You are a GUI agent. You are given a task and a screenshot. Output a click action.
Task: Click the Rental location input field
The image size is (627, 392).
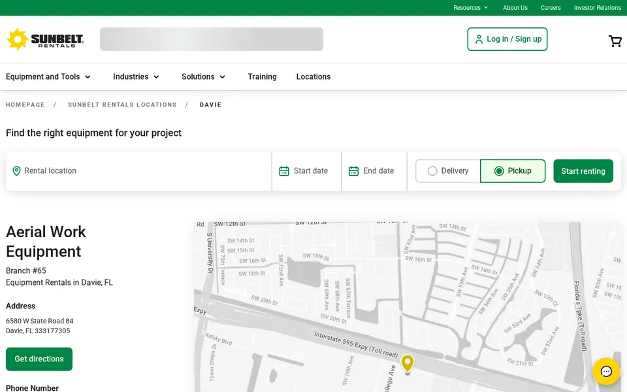(x=138, y=171)
